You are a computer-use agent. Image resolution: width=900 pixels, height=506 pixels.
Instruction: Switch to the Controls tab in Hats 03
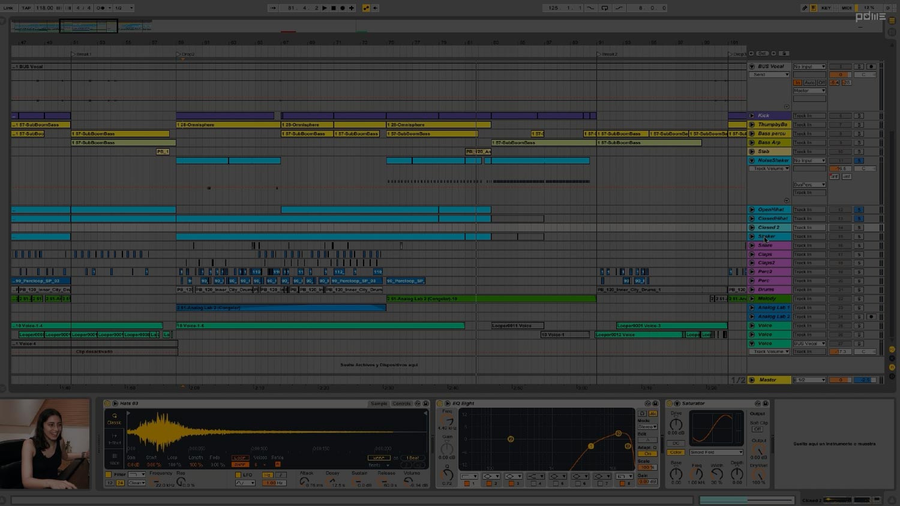tap(401, 403)
